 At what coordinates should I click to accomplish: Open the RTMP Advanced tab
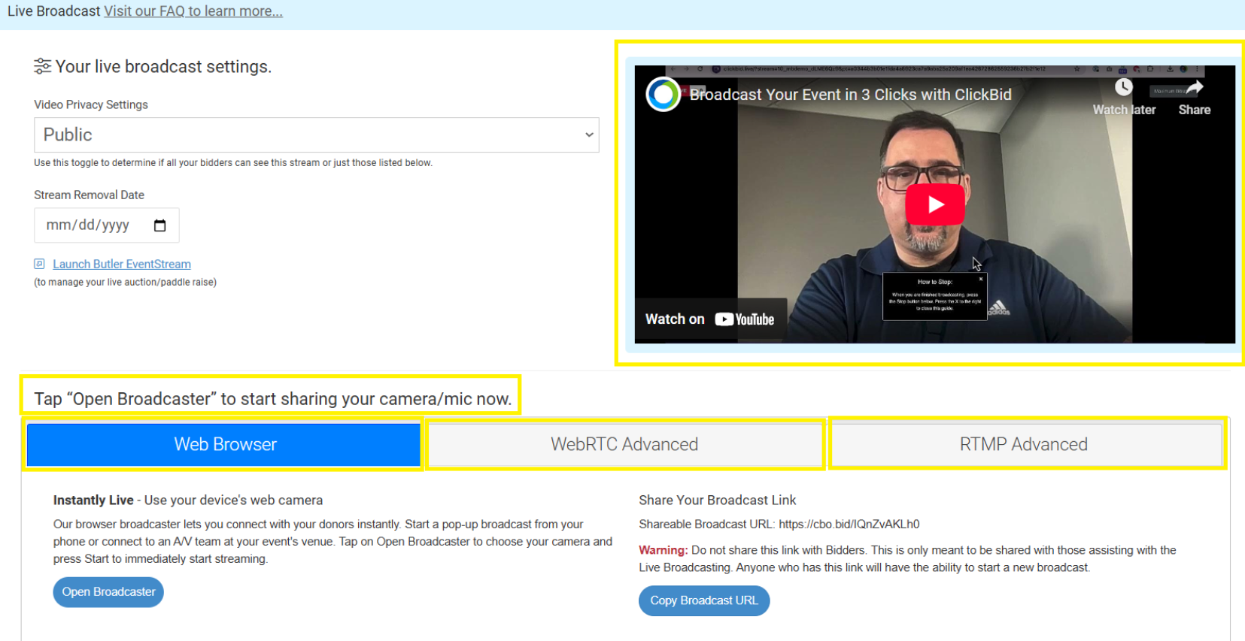coord(1023,445)
